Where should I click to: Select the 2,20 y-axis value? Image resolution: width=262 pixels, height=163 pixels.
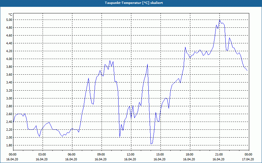pos(9,129)
